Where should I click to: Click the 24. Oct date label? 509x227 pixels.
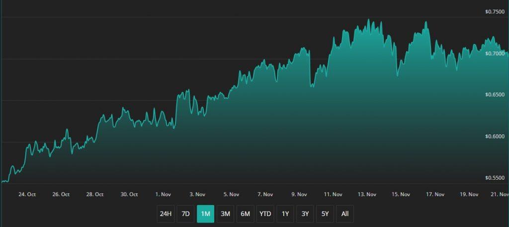point(27,195)
